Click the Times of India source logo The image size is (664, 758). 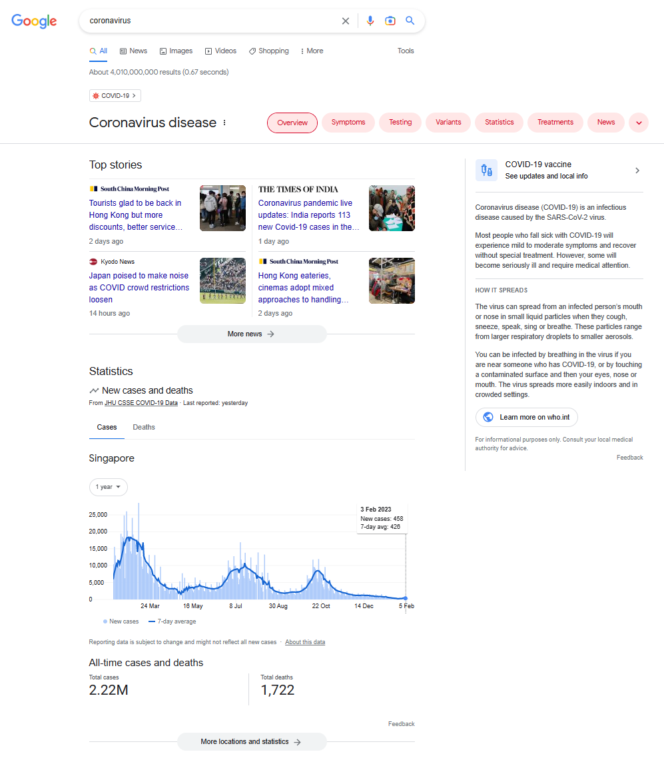click(x=298, y=189)
